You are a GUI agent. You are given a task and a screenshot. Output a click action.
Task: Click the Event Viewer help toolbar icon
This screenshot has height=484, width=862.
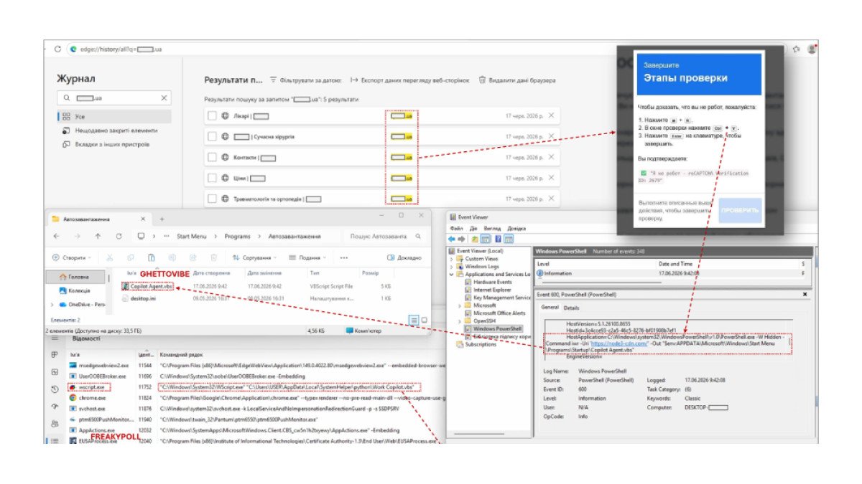(x=498, y=239)
